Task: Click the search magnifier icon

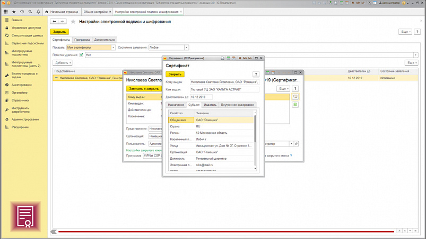Action: (x=30, y=11)
